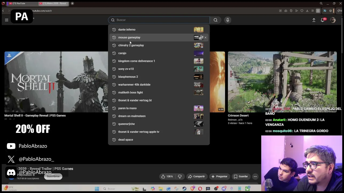Open the 'Crimson Desert' video title
Viewport: 344px width, 193px height.
tap(238, 116)
